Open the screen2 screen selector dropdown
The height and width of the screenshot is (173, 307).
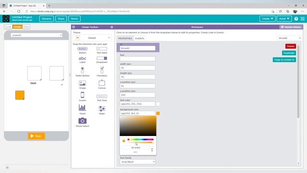point(36,35)
